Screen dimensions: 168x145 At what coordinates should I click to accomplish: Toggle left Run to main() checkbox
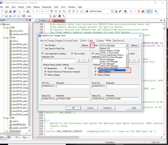pos(72,54)
